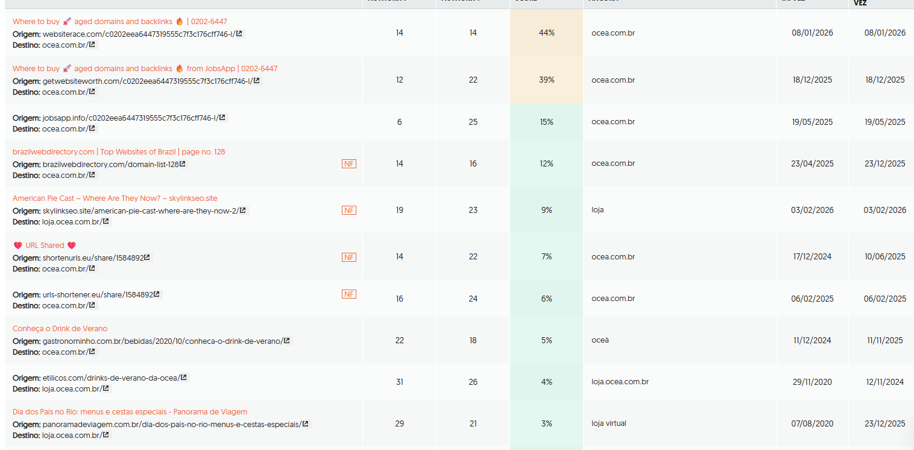This screenshot has height=450, width=914.
Task: Open gastronominho.com.br drink article via external-link icon
Action: click(x=286, y=340)
